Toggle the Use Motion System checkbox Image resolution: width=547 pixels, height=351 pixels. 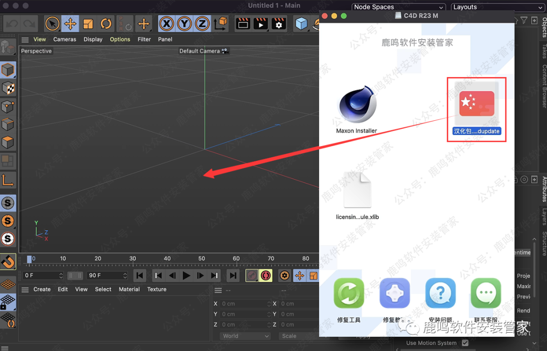pos(465,343)
